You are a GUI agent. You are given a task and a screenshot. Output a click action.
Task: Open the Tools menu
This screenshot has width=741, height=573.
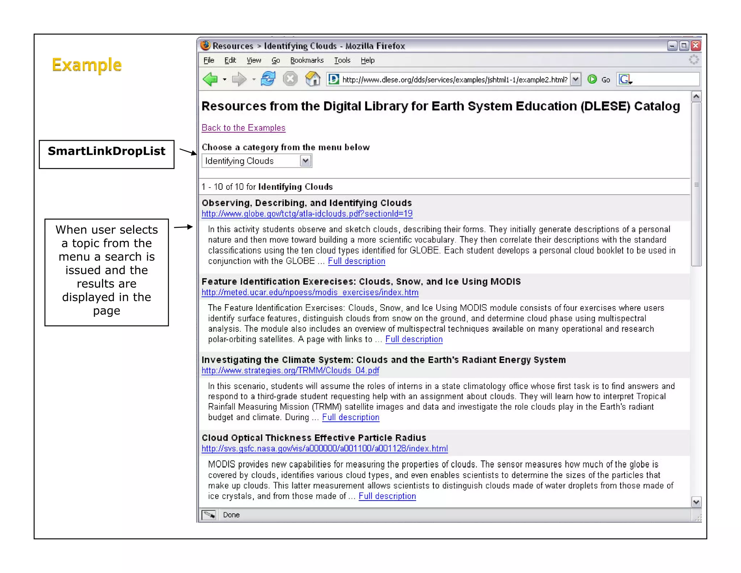pos(342,60)
